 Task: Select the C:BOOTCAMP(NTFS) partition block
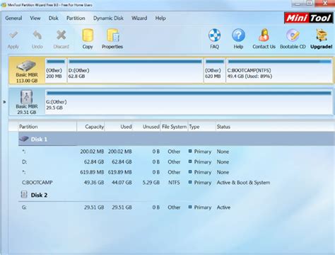coord(279,71)
